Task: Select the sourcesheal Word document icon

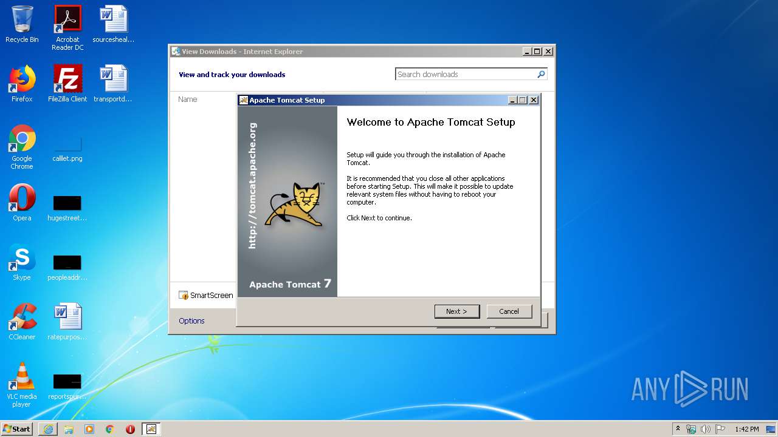Action: [113, 24]
